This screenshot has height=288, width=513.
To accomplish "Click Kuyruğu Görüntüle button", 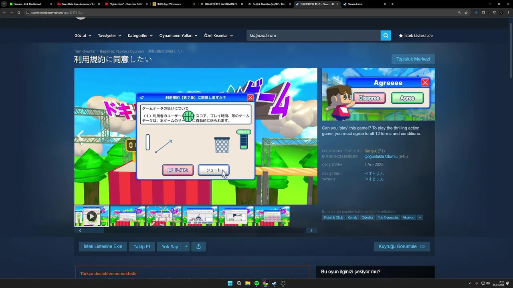I will point(402,246).
